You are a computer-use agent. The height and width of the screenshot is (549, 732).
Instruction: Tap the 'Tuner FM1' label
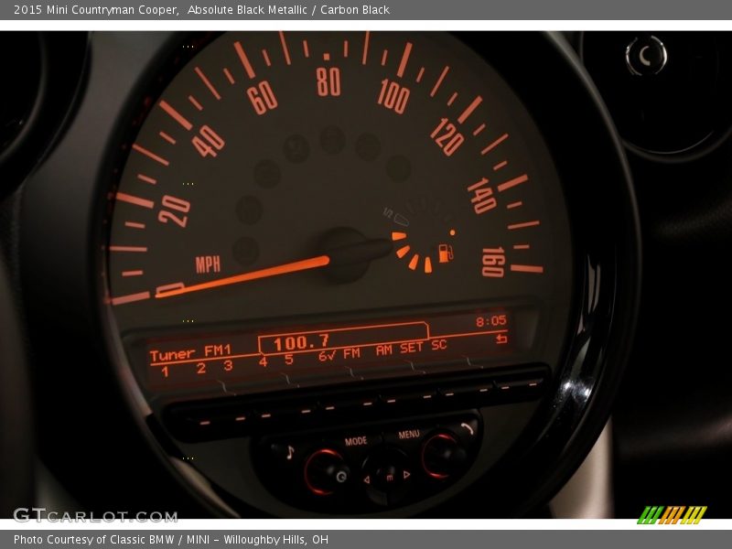[x=190, y=353]
